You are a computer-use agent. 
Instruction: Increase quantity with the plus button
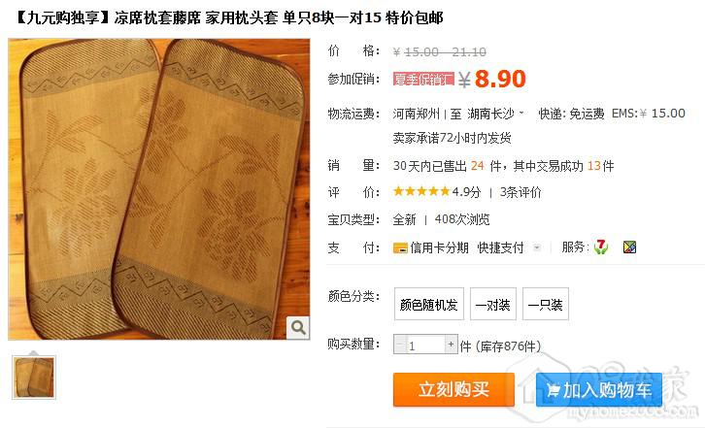point(451,345)
